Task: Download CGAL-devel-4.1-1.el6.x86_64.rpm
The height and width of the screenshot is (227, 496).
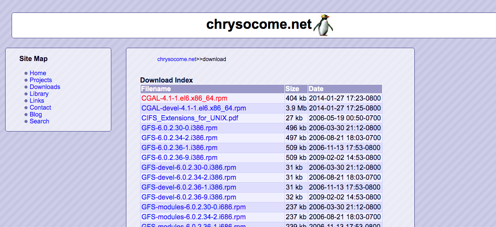Action: pyautogui.click(x=193, y=108)
